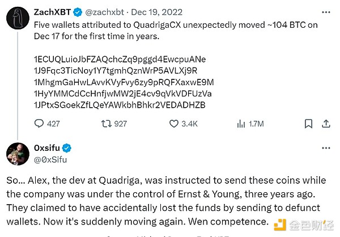The width and height of the screenshot is (340, 237).
Task: Click 0xsifu's profile avatar
Action: pos(18,155)
